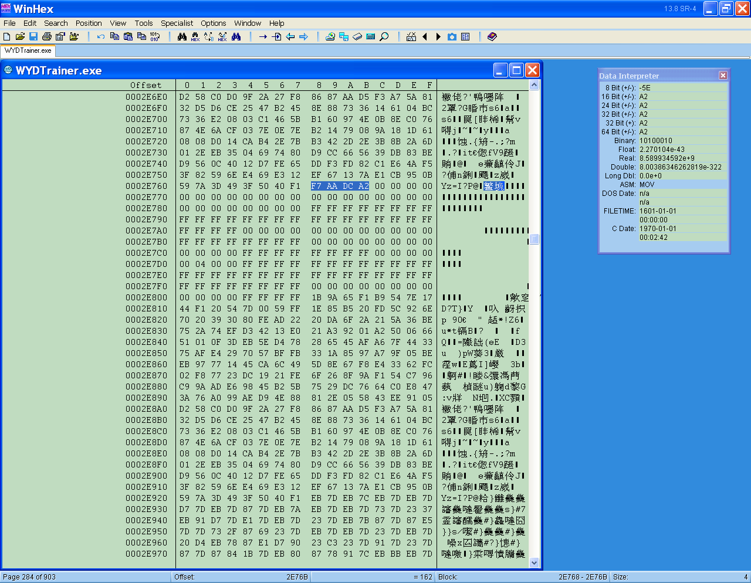Image resolution: width=751 pixels, height=583 pixels.
Task: Open a disk with the Disk Editor icon
Action: [330, 36]
